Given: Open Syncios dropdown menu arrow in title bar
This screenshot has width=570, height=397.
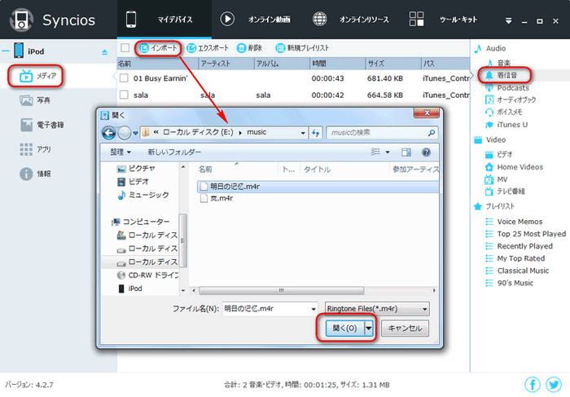Looking at the screenshot, I should click(x=509, y=21).
